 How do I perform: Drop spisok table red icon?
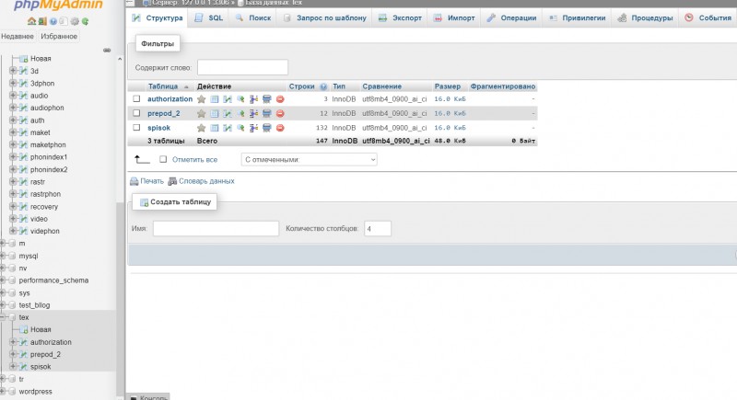tap(280, 128)
